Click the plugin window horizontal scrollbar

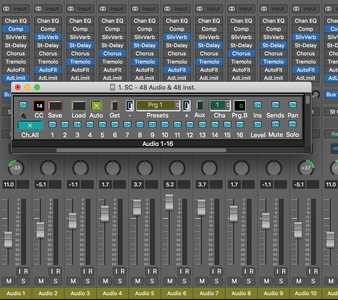click(141, 150)
